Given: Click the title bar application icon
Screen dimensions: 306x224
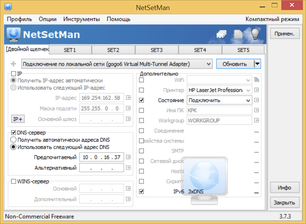Looking at the screenshot, I should coord(8,7).
